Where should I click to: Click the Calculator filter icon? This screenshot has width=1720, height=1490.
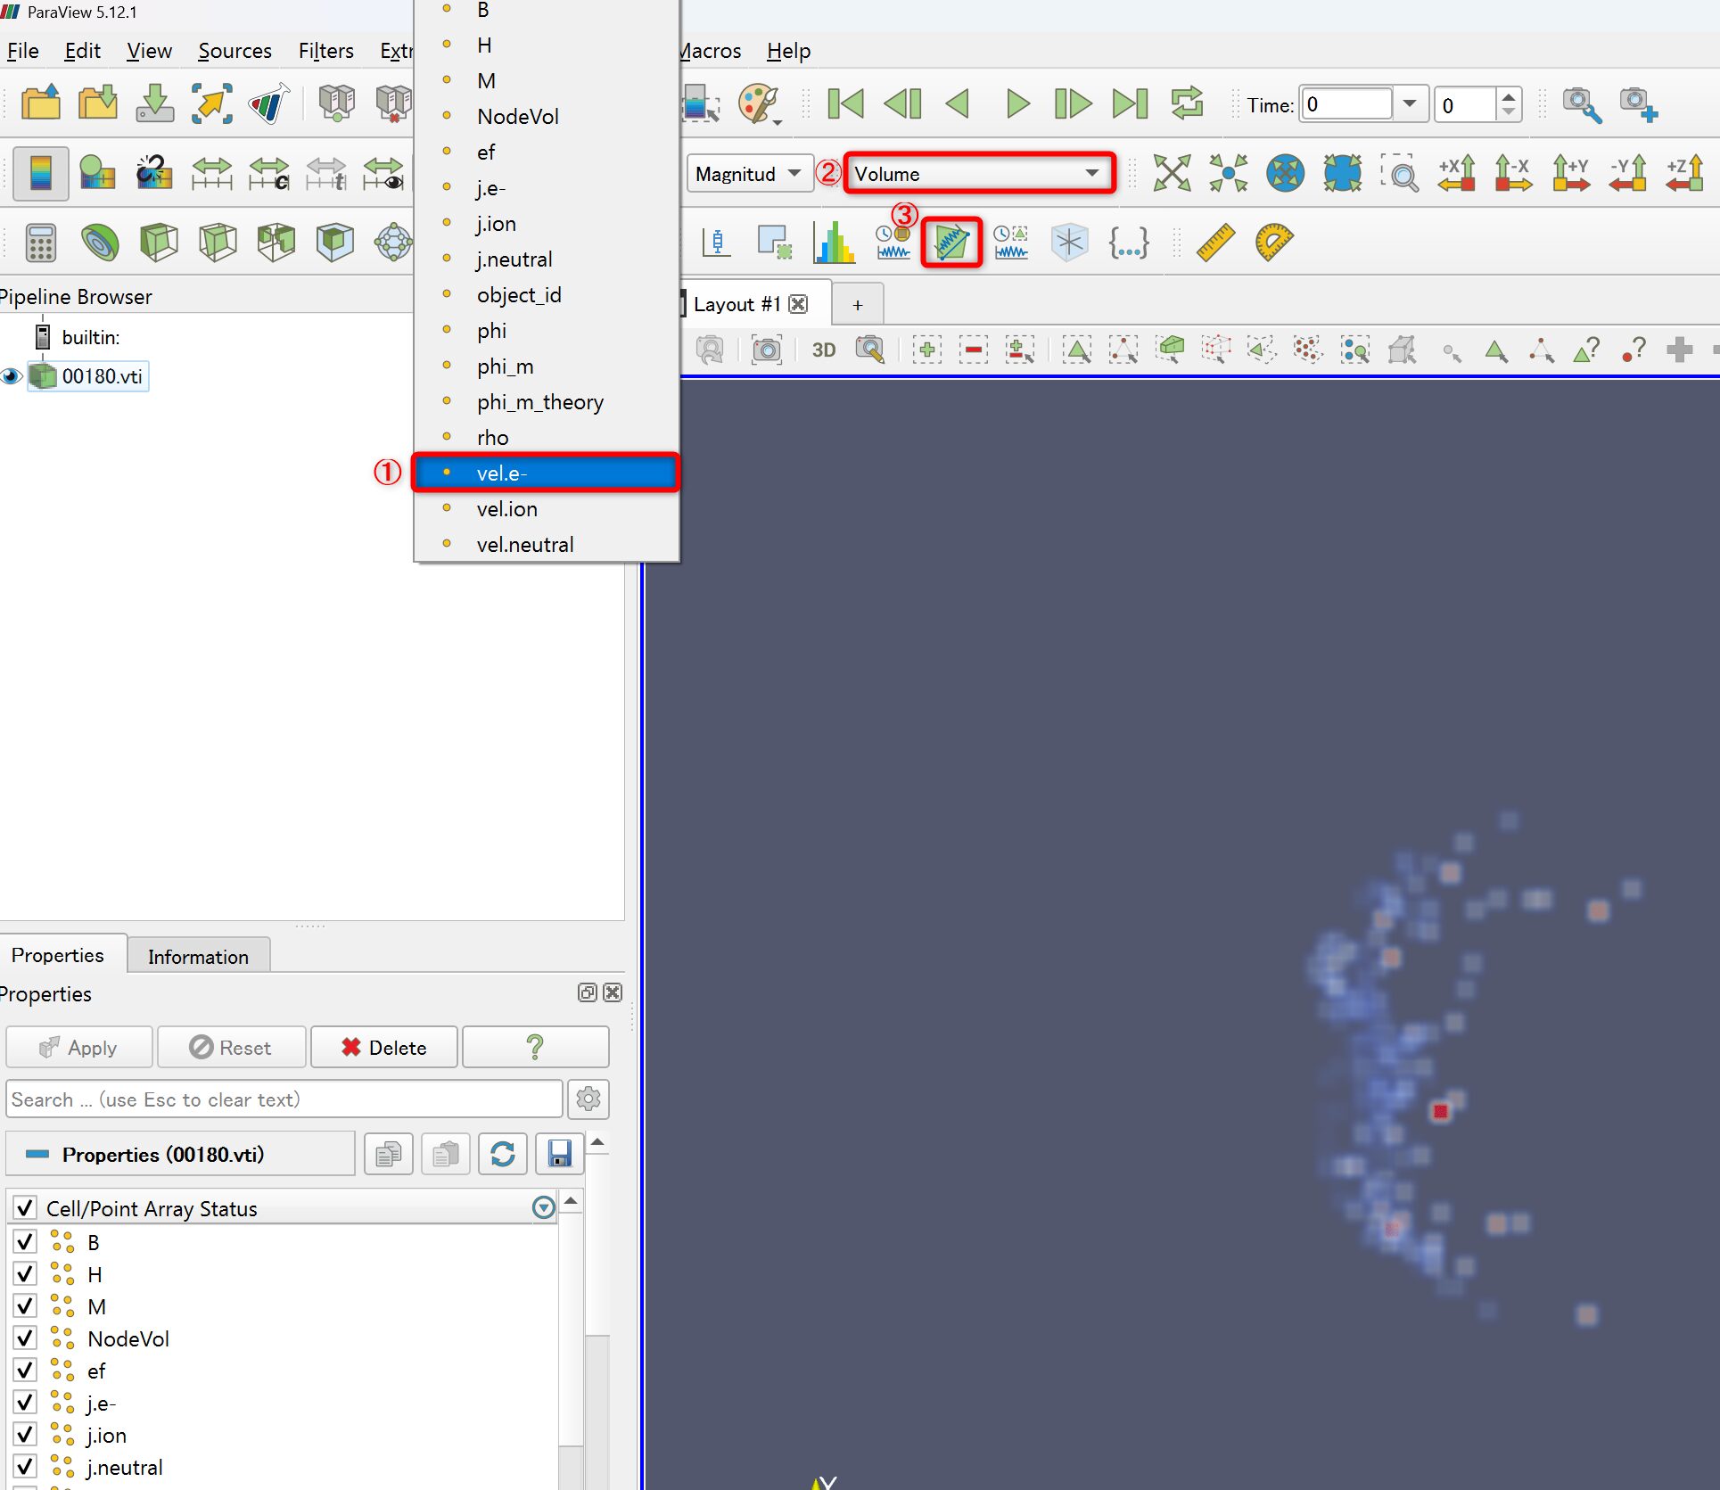[40, 243]
